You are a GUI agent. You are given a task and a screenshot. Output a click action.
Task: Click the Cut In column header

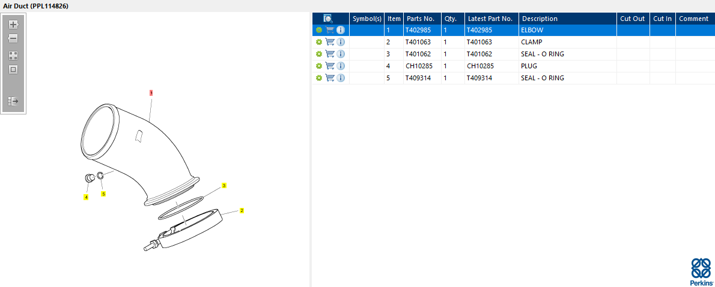(663, 19)
